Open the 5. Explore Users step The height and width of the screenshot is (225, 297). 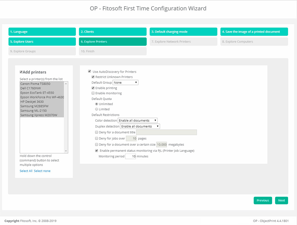[42, 42]
